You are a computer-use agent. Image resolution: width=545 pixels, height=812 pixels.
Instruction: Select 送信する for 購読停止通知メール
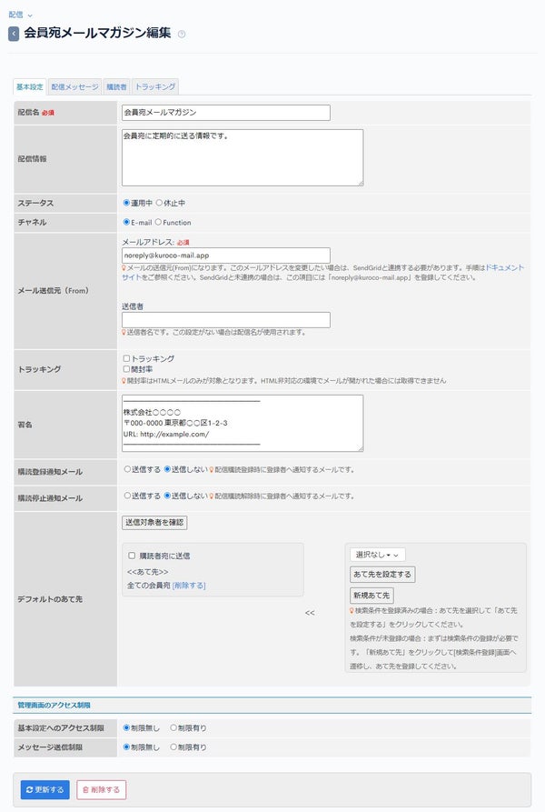(x=127, y=496)
